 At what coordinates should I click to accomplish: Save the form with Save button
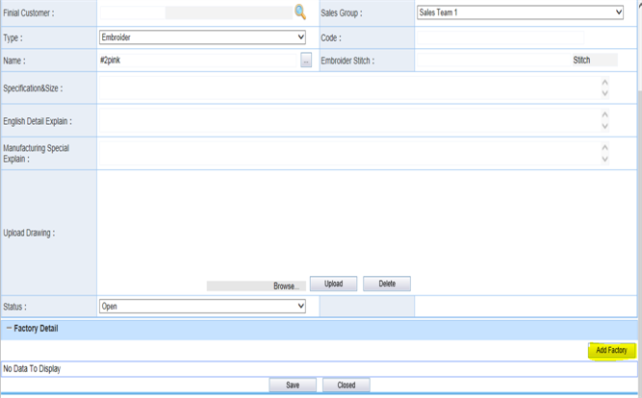(x=294, y=385)
